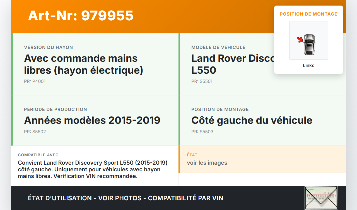Select 'Années modèles 2015-2019' text
This screenshot has width=357, height=210.
coord(92,120)
